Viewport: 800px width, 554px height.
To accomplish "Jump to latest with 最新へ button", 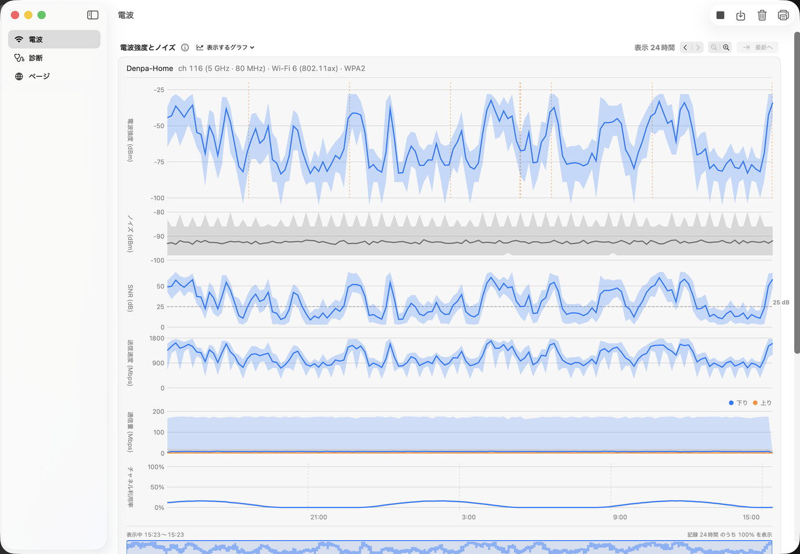I will pos(757,47).
